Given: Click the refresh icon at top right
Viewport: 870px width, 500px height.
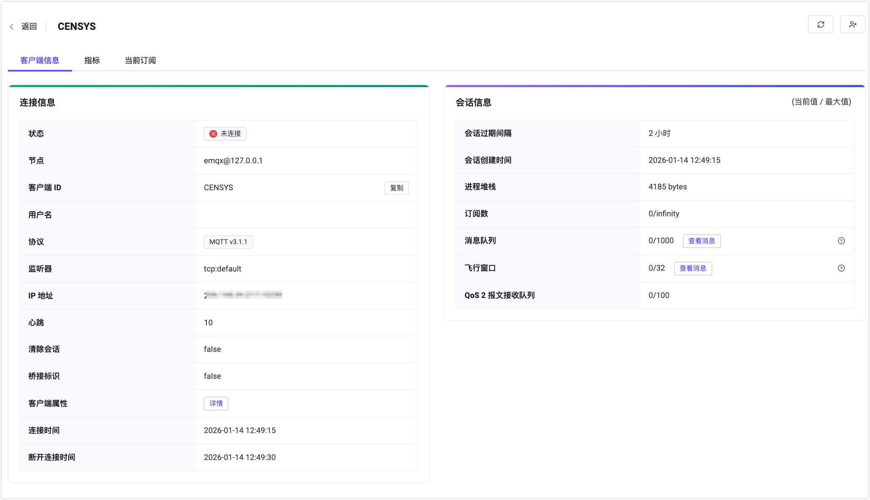Looking at the screenshot, I should click(x=820, y=24).
